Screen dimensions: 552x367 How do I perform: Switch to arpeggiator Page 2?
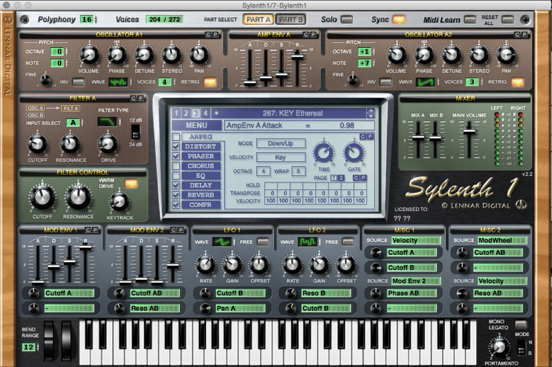tap(341, 178)
